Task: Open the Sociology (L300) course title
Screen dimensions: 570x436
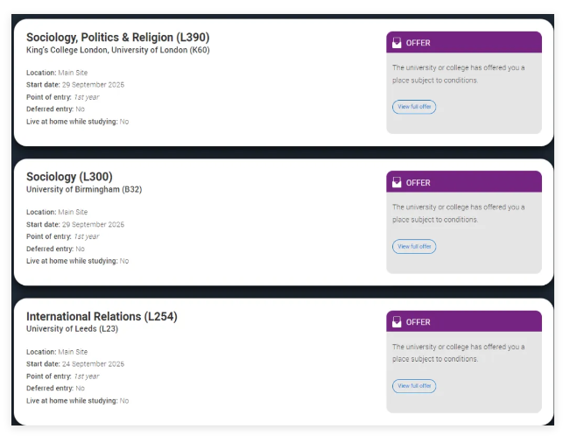Action: click(x=69, y=177)
